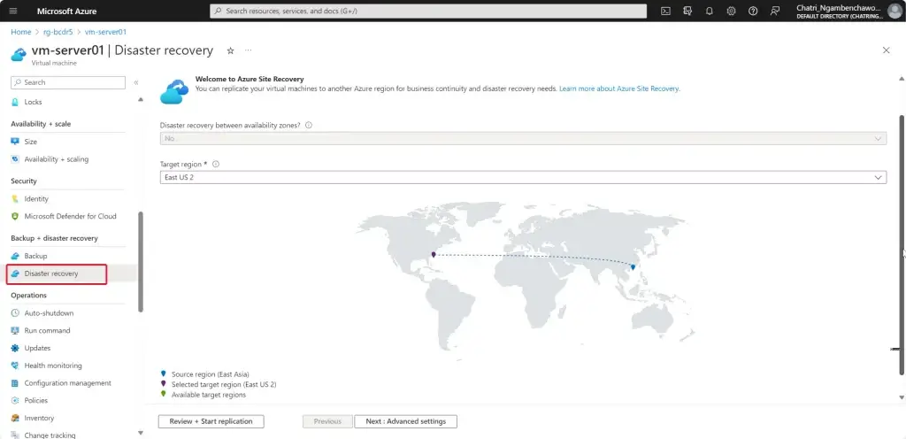Viewport: 906px width, 439px height.
Task: Click the main pane scrollbar thumb
Action: point(902,244)
